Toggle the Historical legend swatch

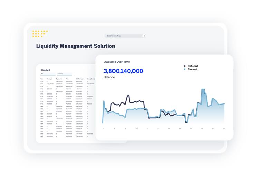185,66
